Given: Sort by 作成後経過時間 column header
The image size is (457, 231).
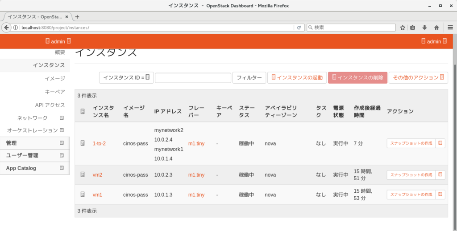Looking at the screenshot, I should tap(367, 112).
